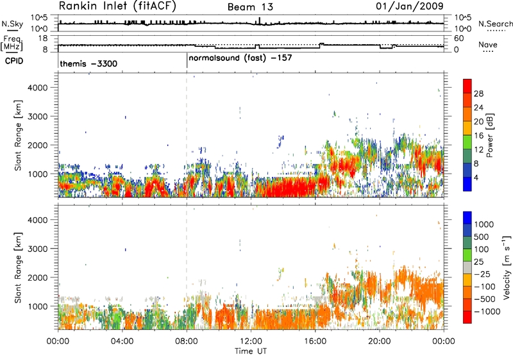Click the '16' power colorbar tick
513x355 pixels.
point(478,136)
